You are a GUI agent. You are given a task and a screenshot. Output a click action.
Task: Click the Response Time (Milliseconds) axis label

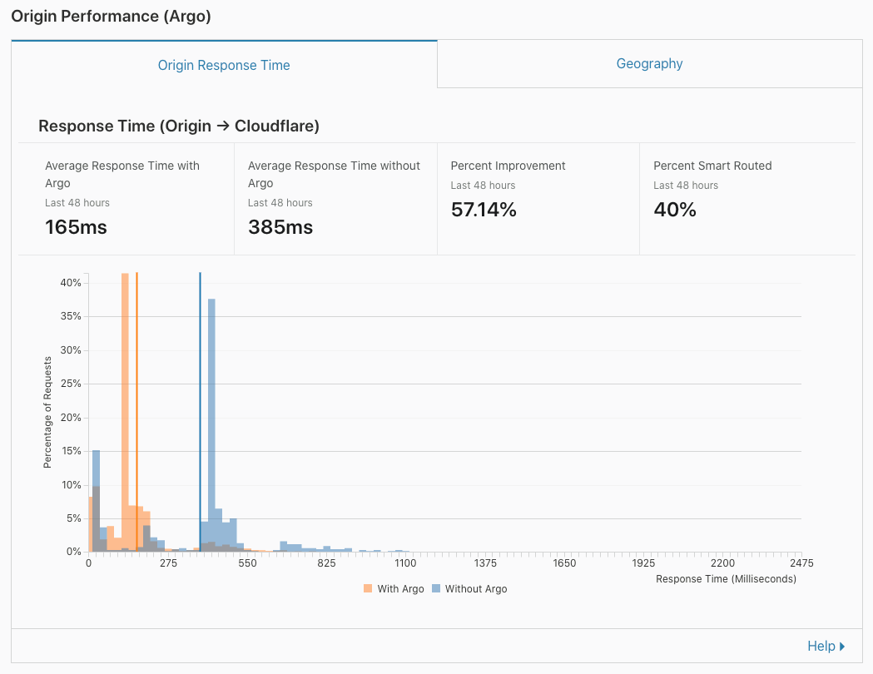pyautogui.click(x=726, y=579)
